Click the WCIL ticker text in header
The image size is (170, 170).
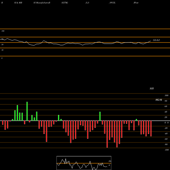113,3
